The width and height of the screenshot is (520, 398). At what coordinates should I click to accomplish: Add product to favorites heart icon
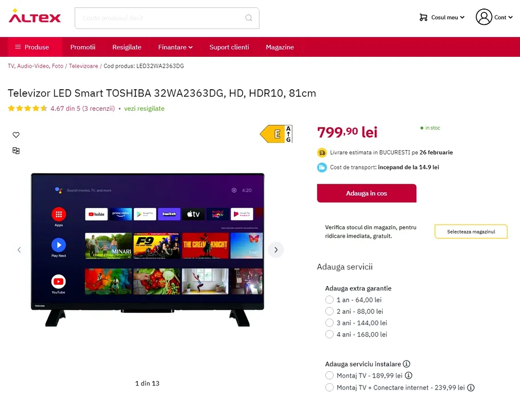tap(16, 135)
